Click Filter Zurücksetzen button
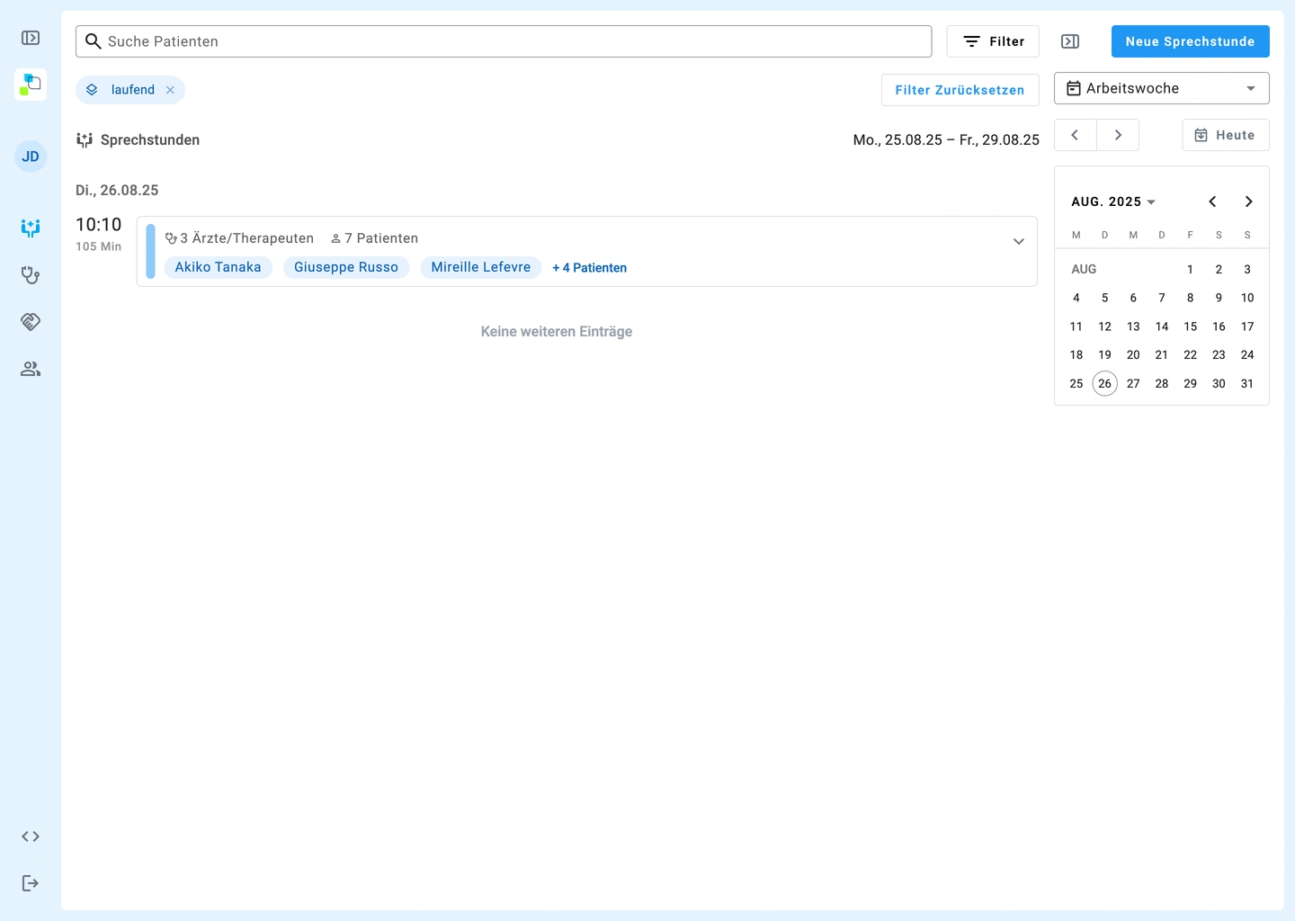This screenshot has width=1295, height=921. [960, 90]
